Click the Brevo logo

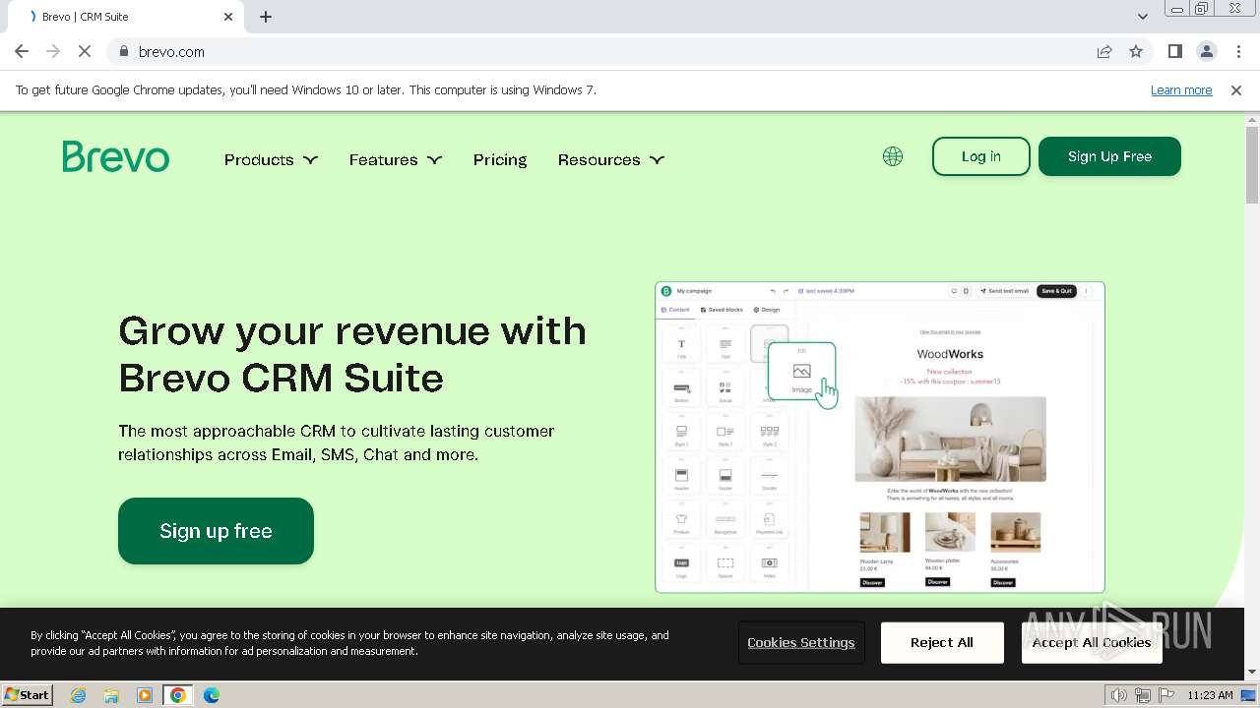(x=116, y=157)
